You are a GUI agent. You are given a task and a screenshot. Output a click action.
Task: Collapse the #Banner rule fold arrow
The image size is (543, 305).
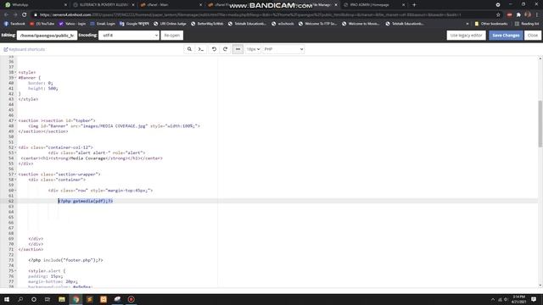point(15,78)
